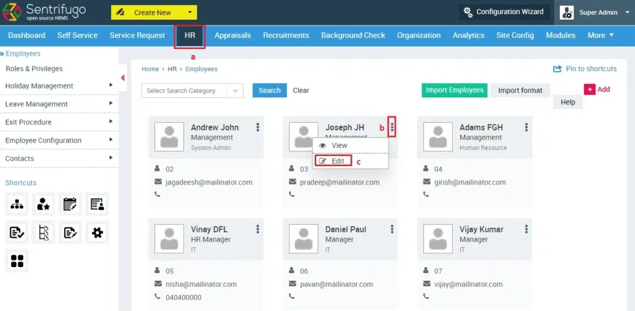This screenshot has height=311, width=635.
Task: Open the calendar with pencil shortcut
Action: point(70,204)
